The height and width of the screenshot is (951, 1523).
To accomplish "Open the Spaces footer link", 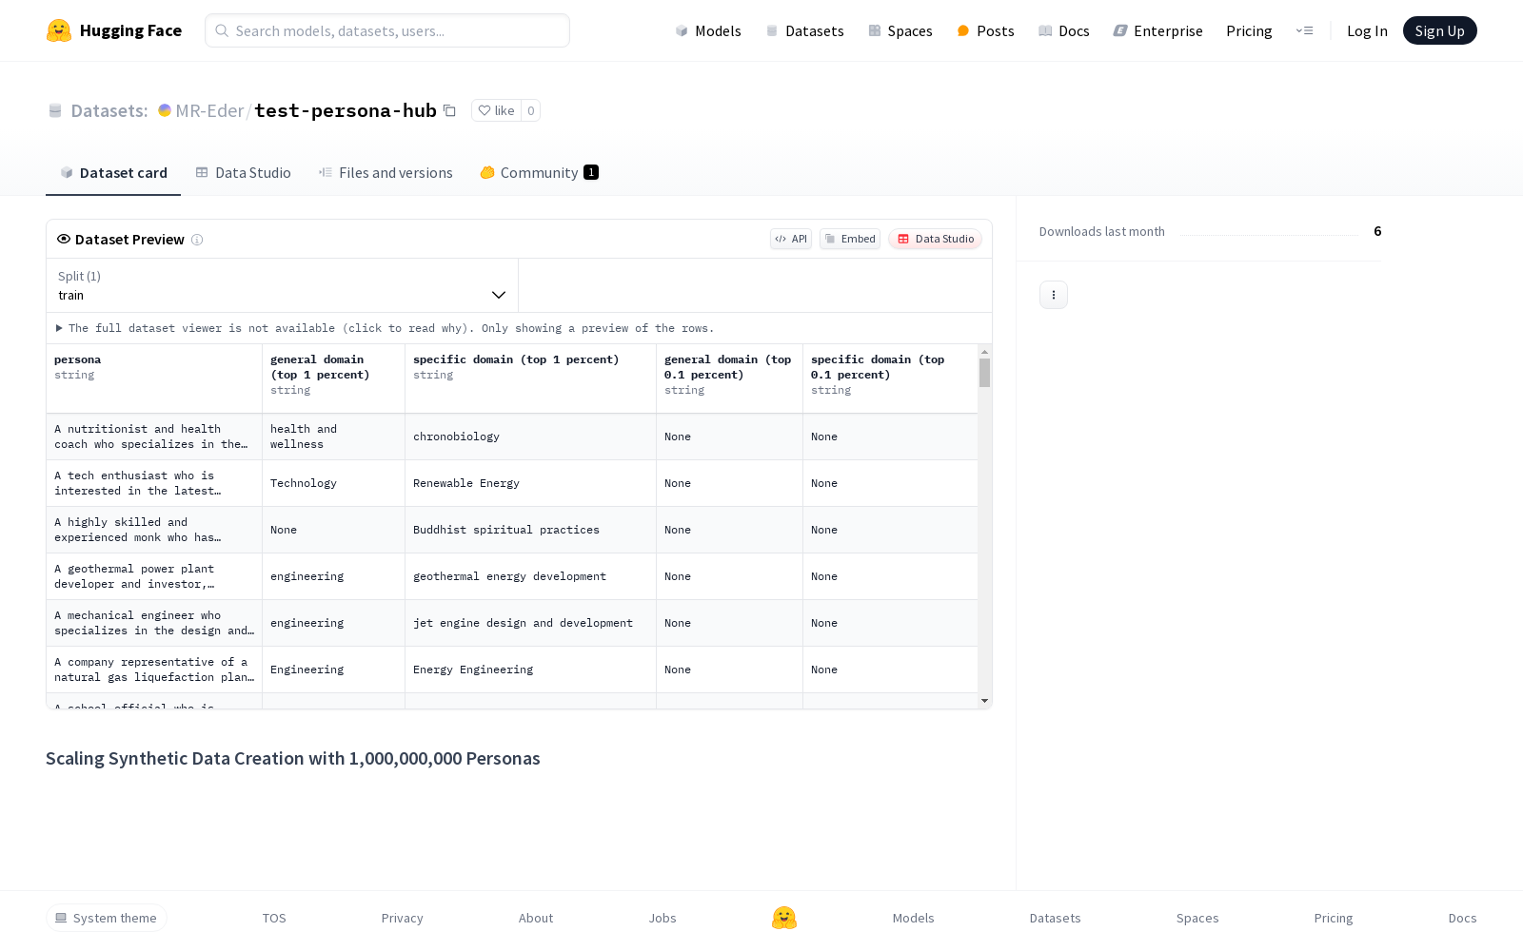I will coord(1197,918).
